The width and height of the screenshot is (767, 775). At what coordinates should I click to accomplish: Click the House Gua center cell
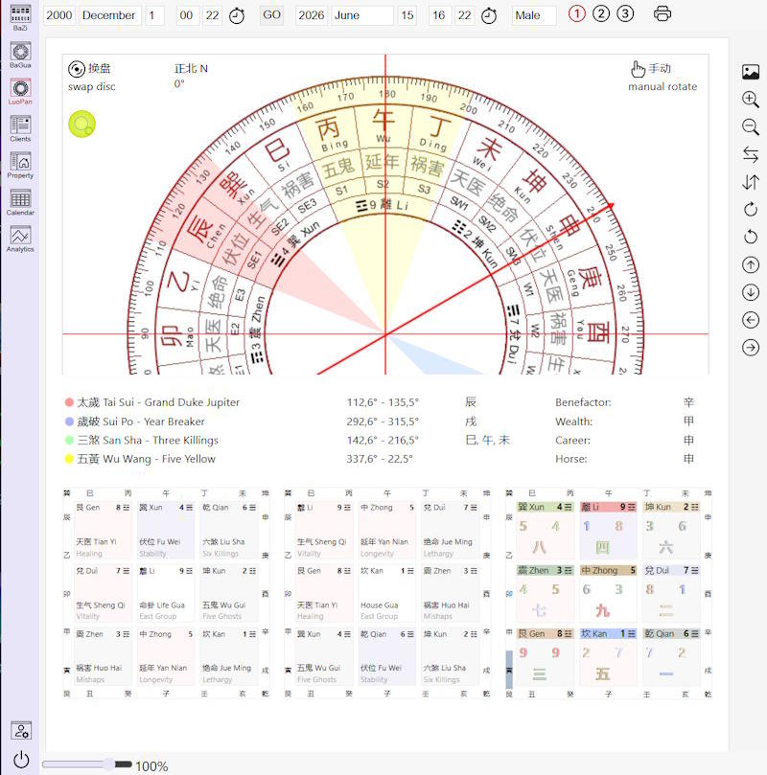coord(386,593)
